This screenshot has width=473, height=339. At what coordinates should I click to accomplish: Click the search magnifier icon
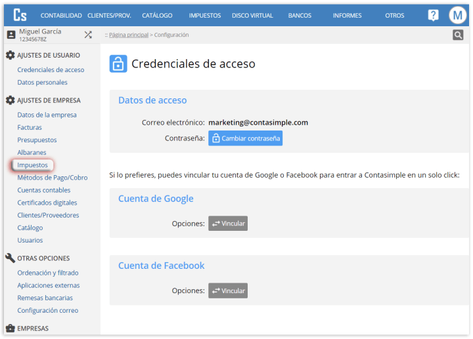[x=458, y=35]
